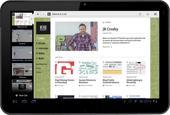Tap the Wi-Fi signal status icon
Image resolution: width=170 pixels, height=115 pixels.
[x=154, y=101]
